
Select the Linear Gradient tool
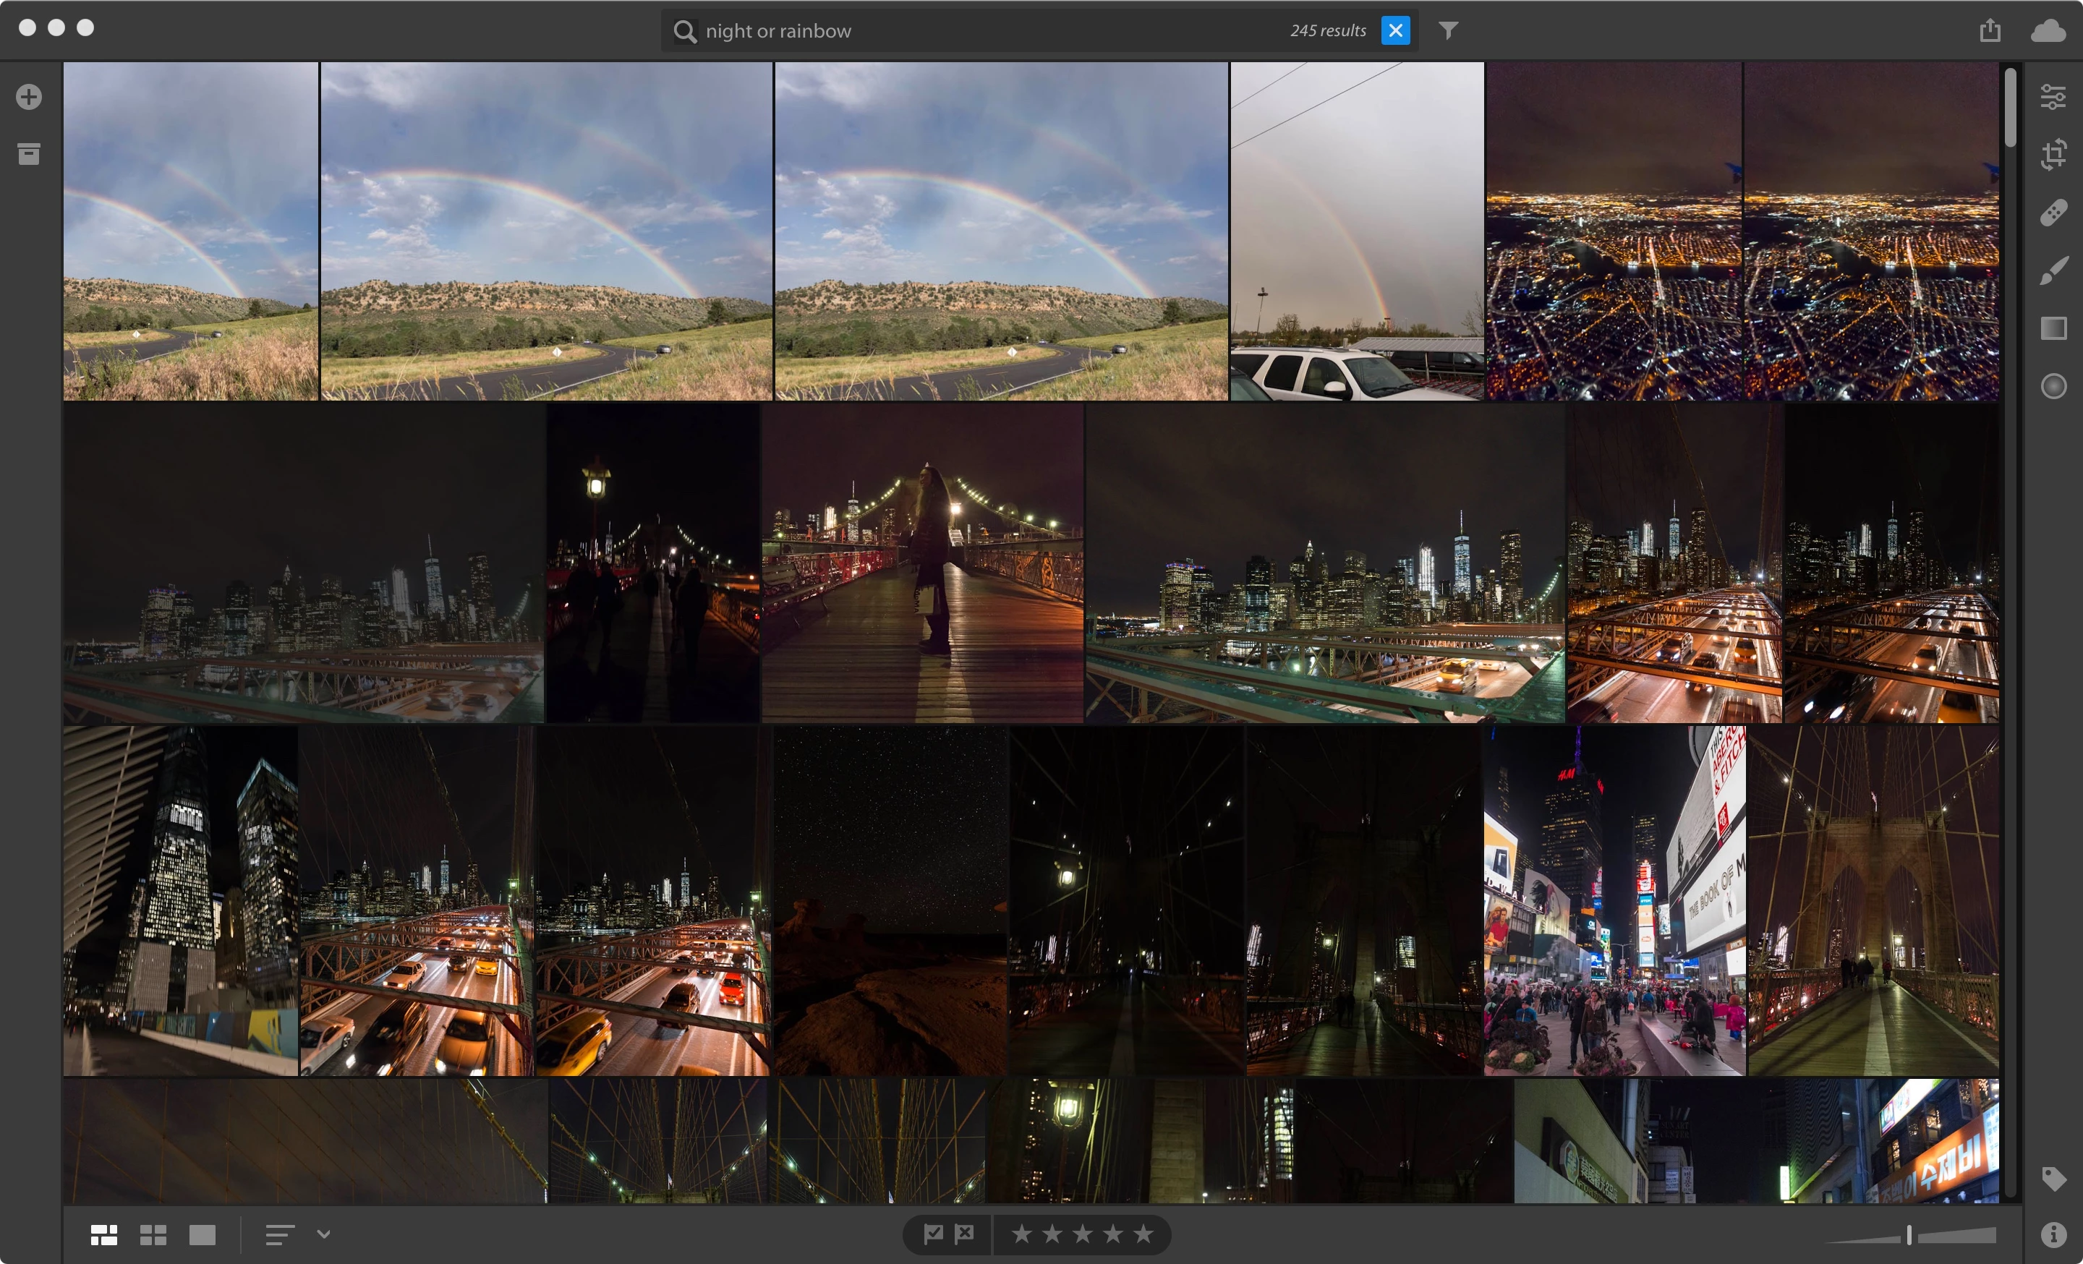tap(2053, 329)
